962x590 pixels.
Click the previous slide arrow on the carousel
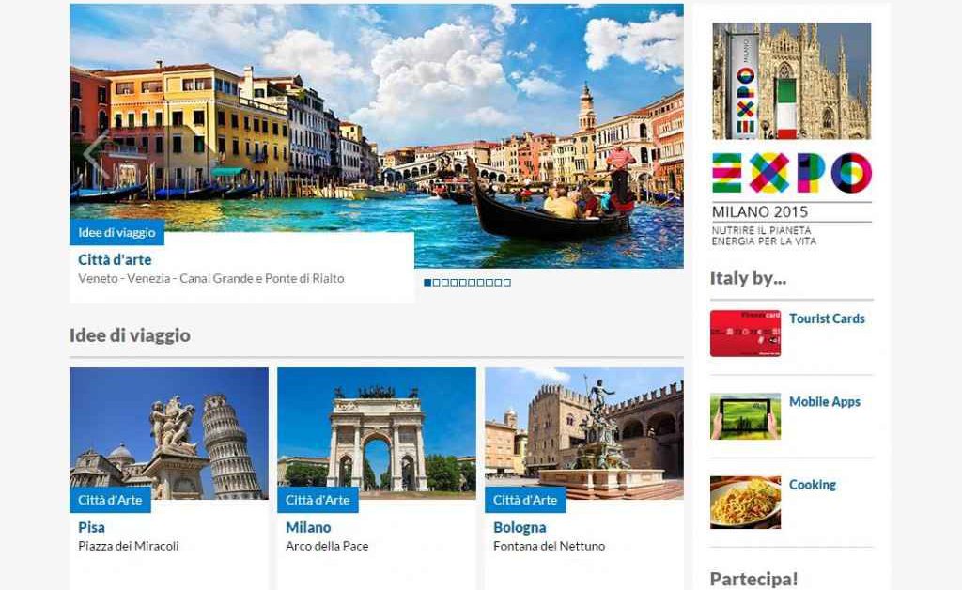pos(97,153)
